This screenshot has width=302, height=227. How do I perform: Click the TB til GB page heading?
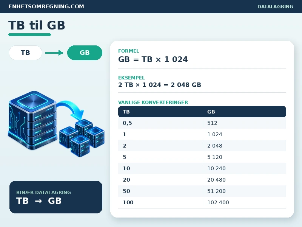coord(37,25)
